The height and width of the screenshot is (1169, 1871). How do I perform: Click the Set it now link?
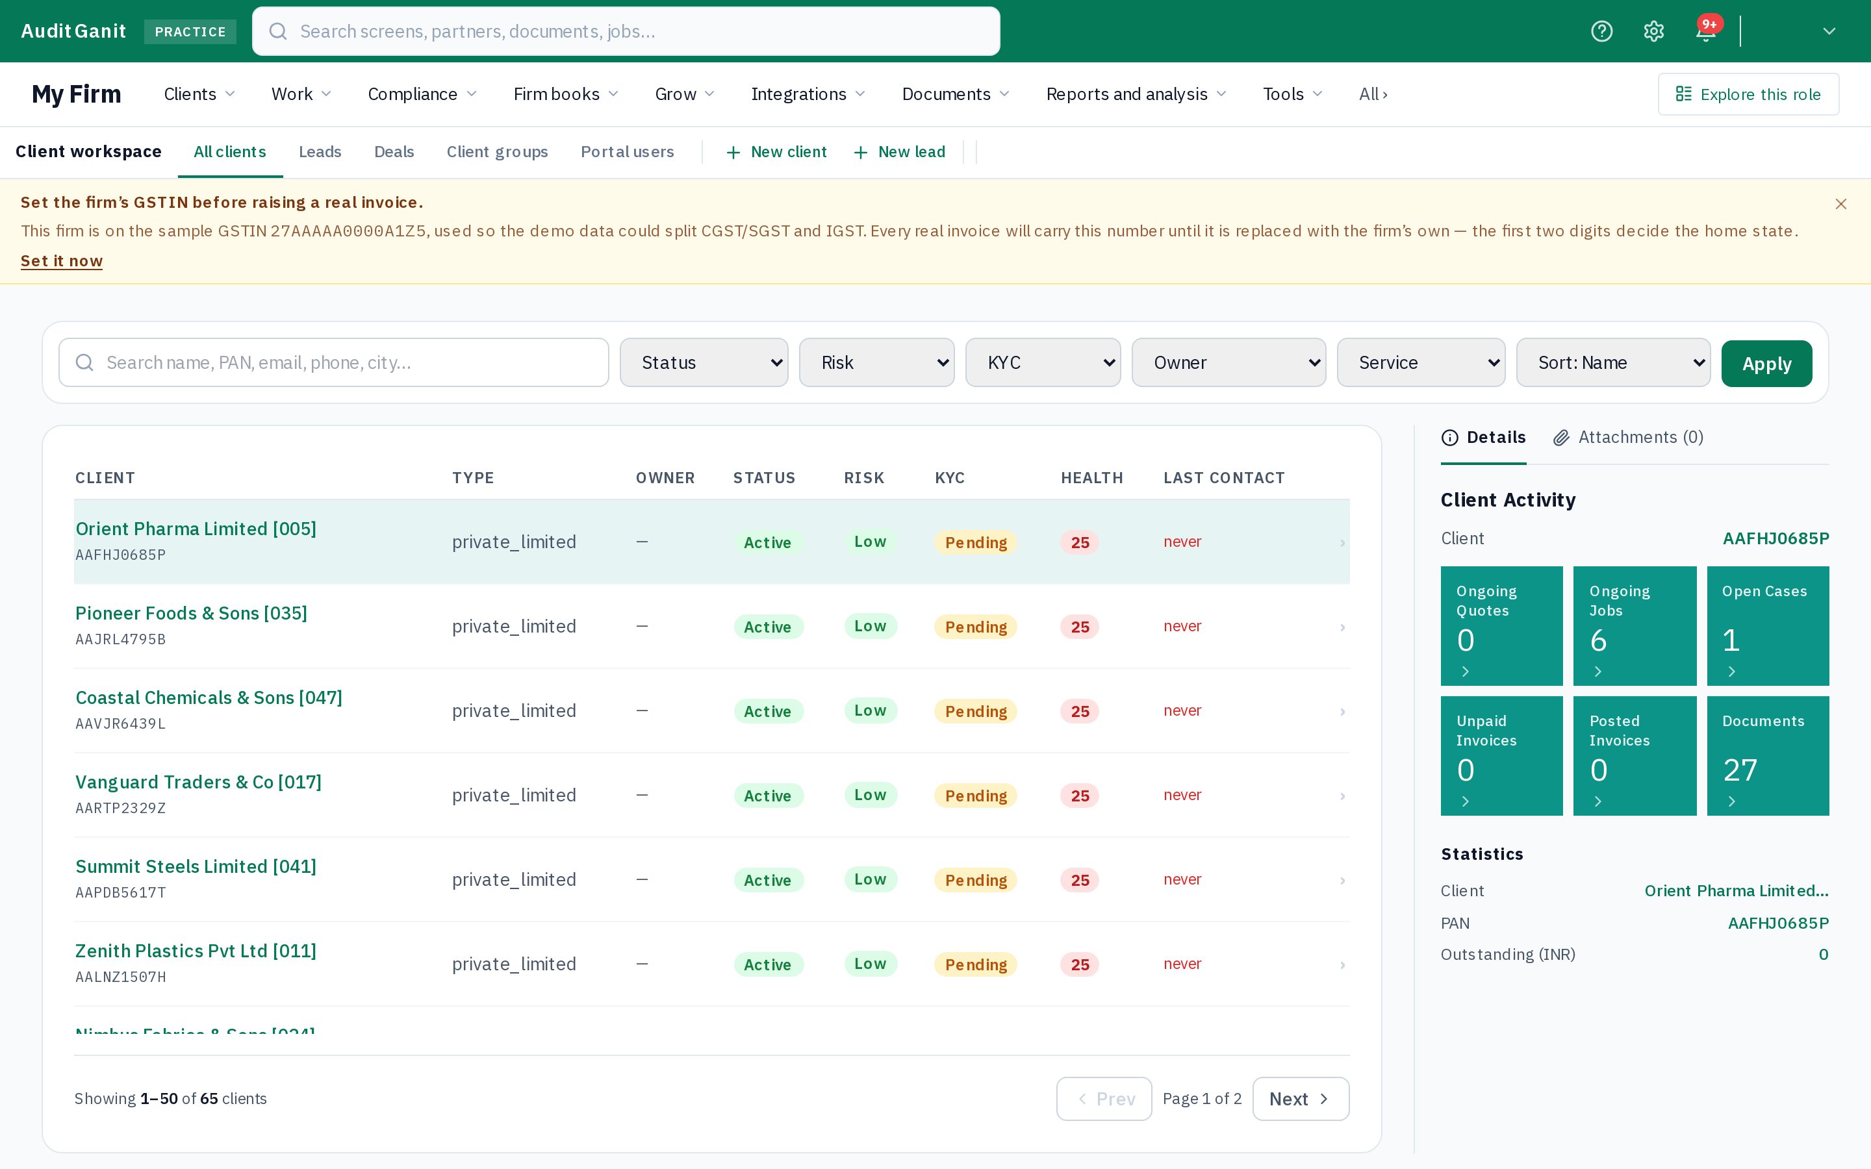click(62, 261)
